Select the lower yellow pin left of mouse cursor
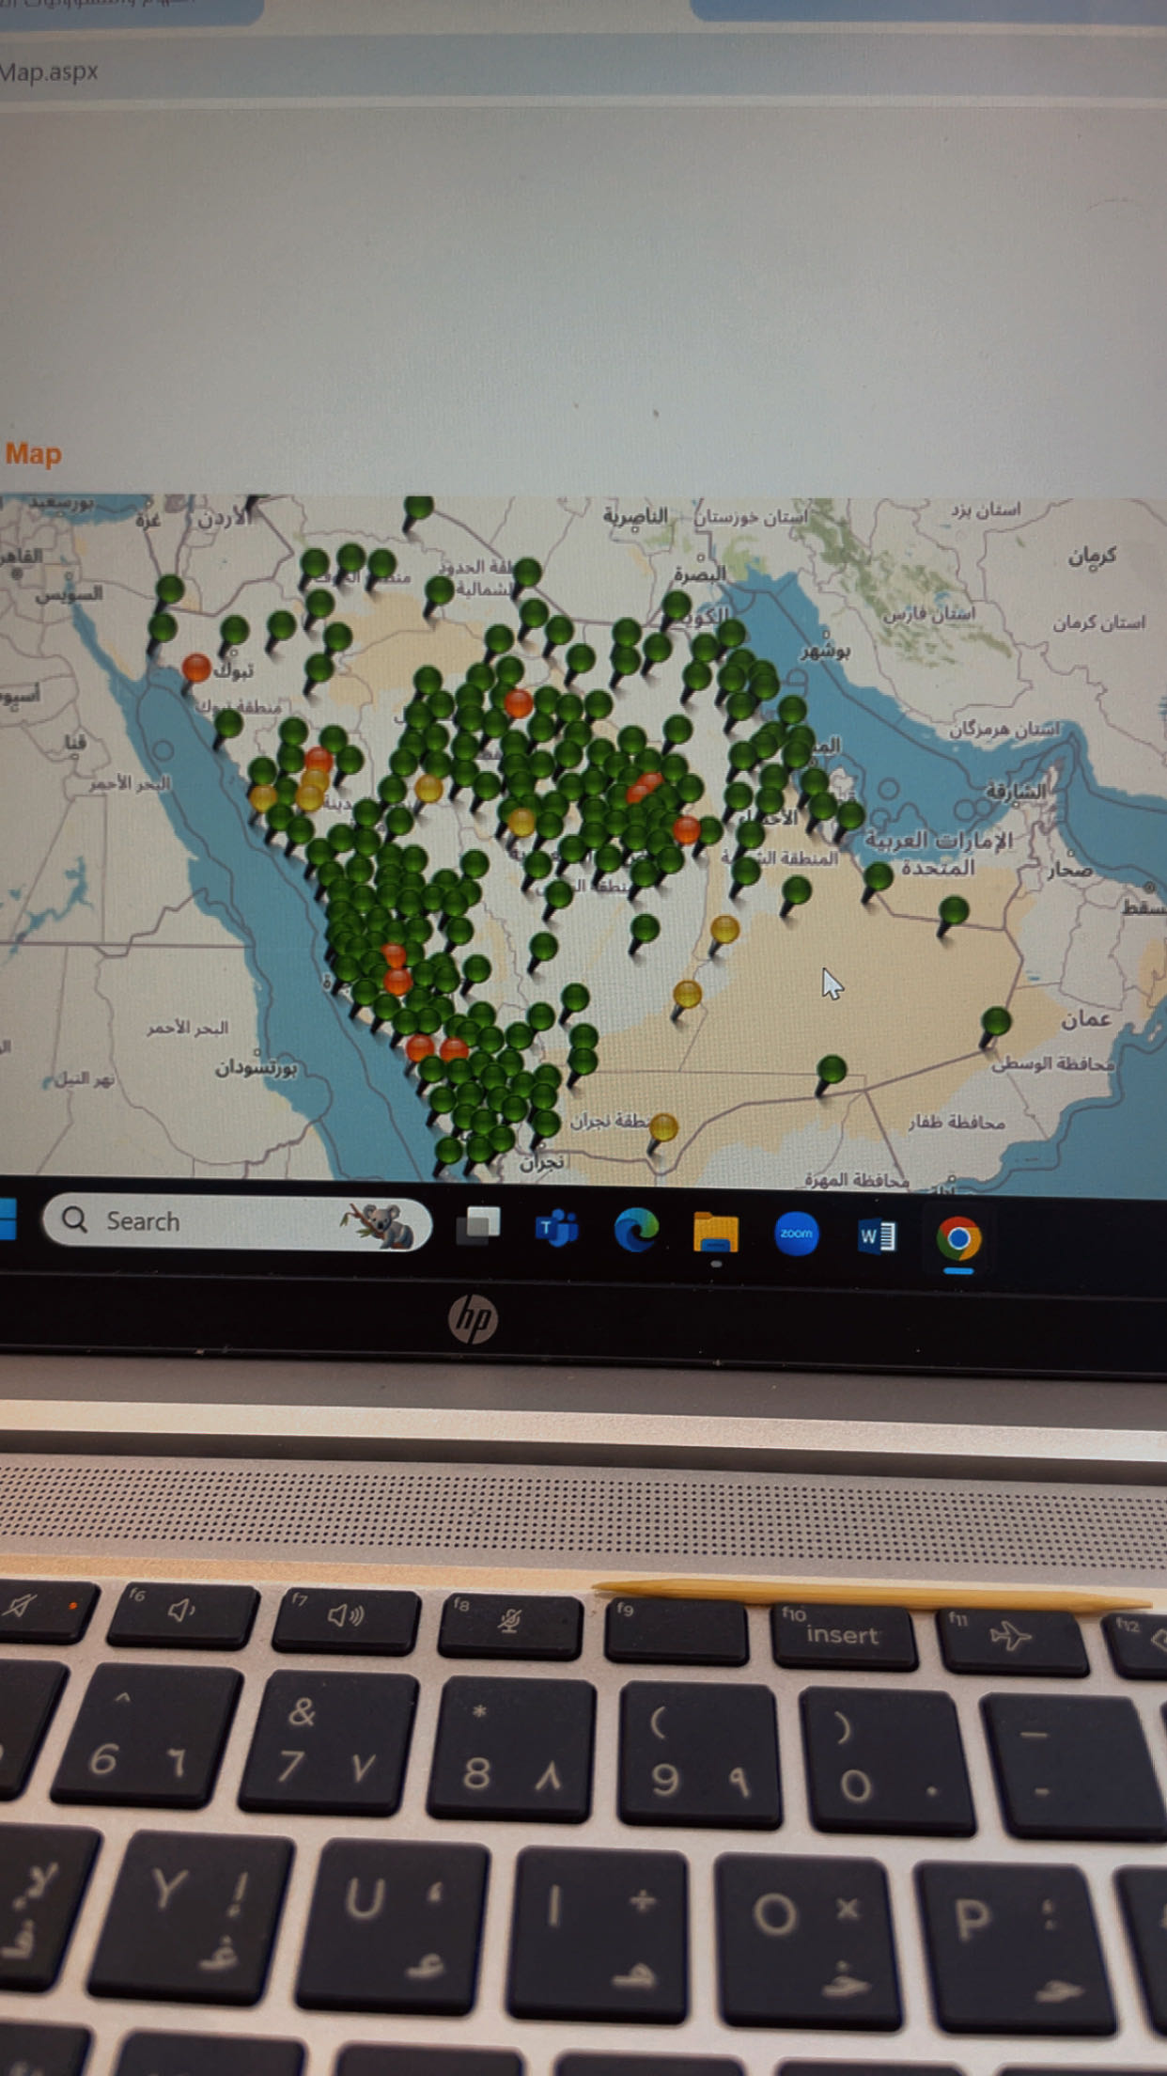Screen dimensions: 1167x2076 (687, 994)
